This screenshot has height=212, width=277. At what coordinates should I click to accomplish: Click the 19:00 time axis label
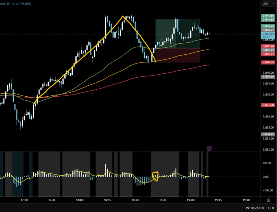[x=191, y=200]
